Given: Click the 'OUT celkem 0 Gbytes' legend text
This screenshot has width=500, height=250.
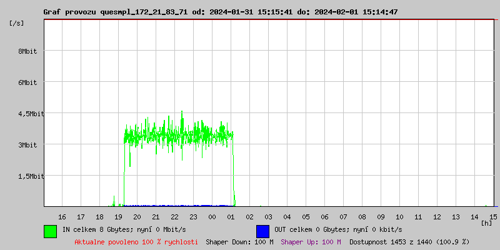Looking at the screenshot, I should [x=337, y=229].
